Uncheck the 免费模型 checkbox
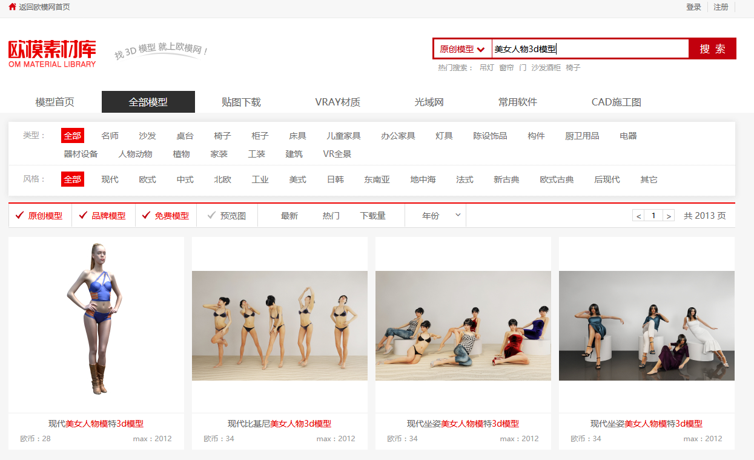Image resolution: width=754 pixels, height=460 pixels. pos(165,215)
